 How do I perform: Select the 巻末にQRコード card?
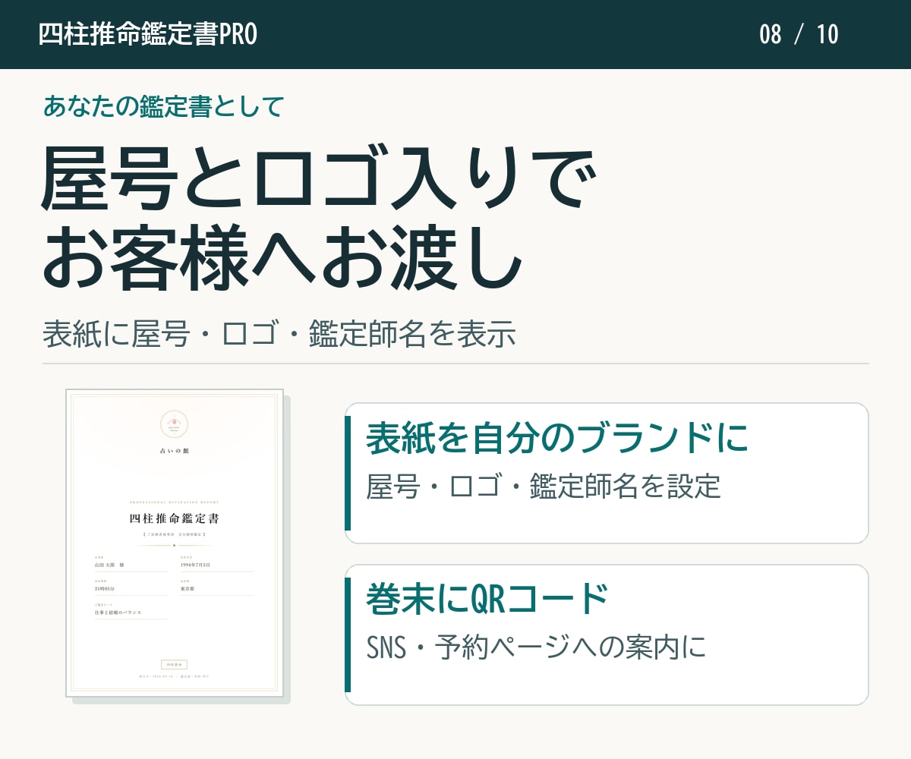point(607,635)
